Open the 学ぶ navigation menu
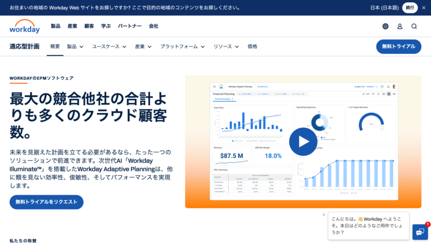The image size is (431, 243). tap(106, 26)
